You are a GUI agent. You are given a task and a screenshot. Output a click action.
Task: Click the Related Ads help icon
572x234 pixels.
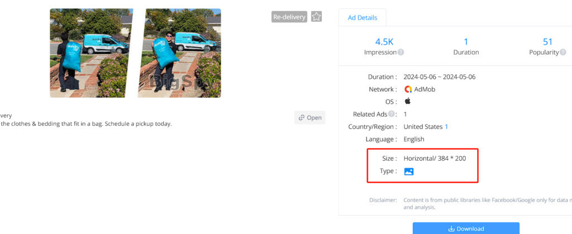(392, 114)
